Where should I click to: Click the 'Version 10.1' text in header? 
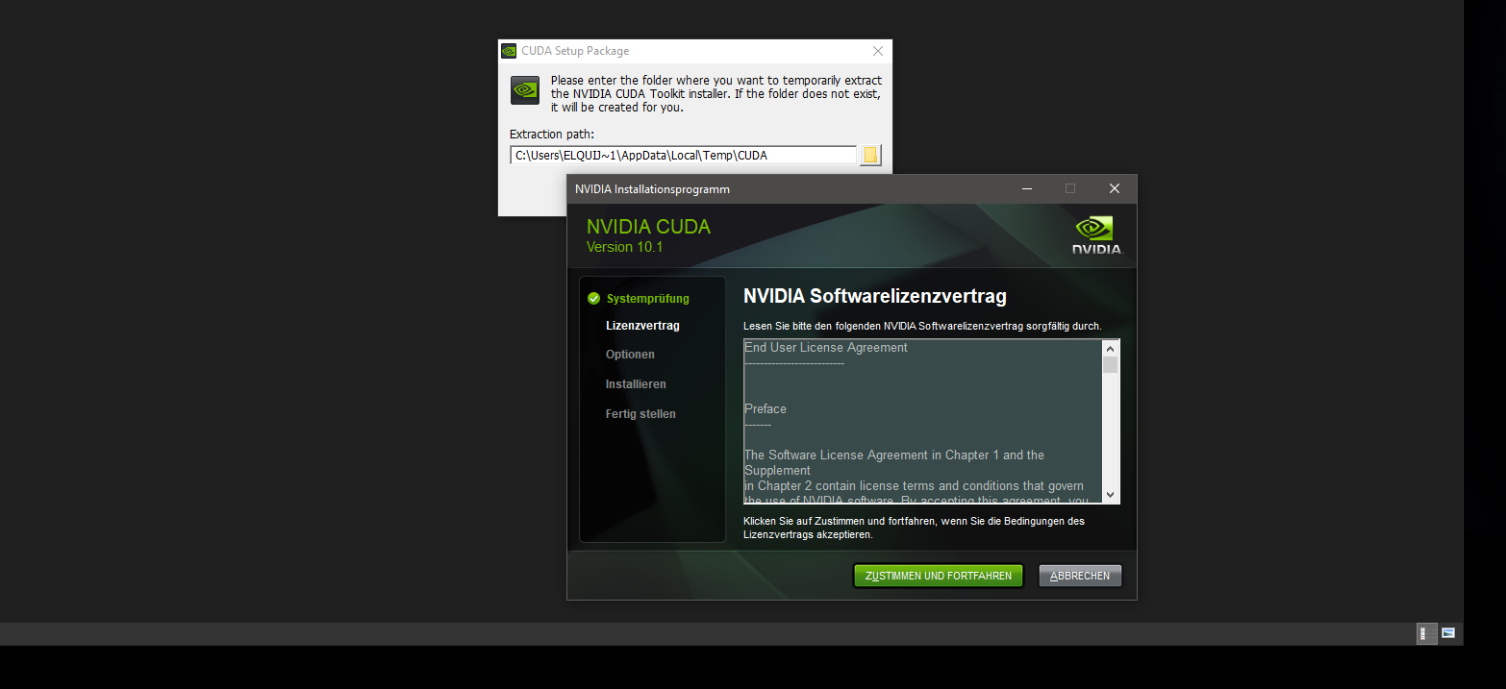625,247
